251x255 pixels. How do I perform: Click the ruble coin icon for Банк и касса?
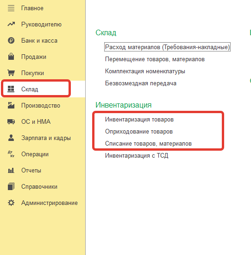point(11,40)
